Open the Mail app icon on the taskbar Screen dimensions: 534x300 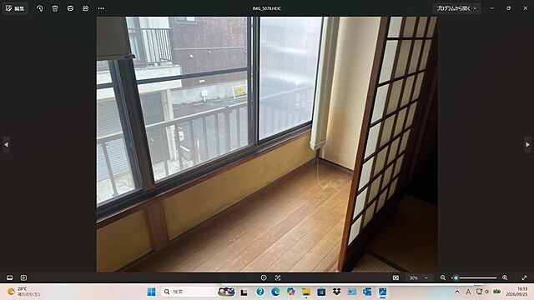352,292
